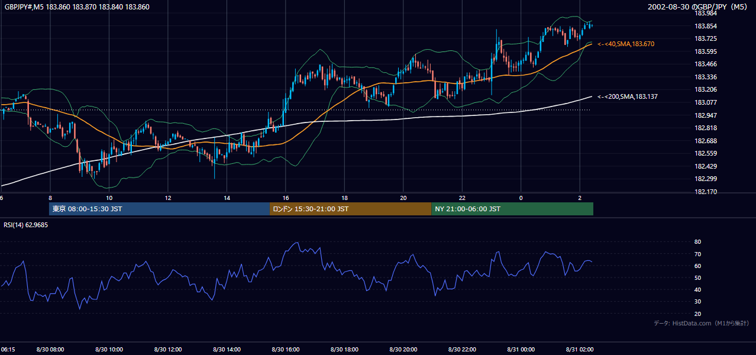
Task: Click the 8/30 14:00 time label
Action: point(227,349)
